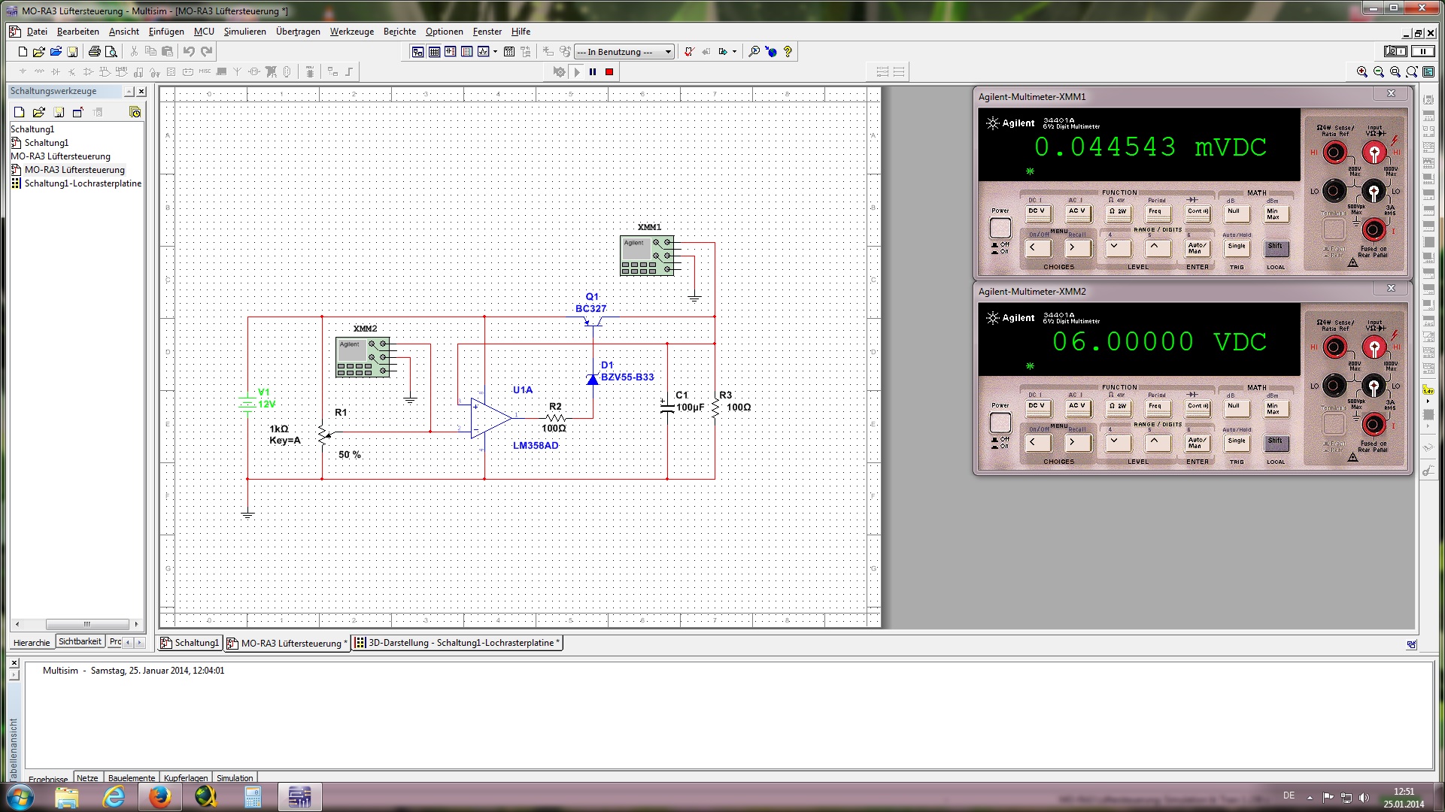
Task: Click the XMM2 multimeter on the schematic
Action: (x=363, y=357)
